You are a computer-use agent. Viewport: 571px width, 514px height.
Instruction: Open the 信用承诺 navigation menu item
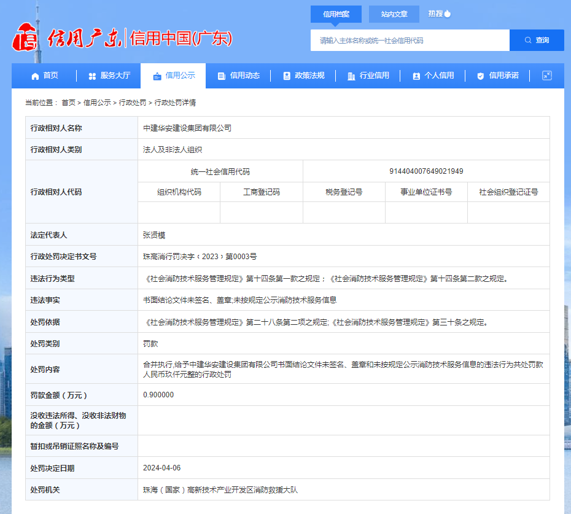(498, 76)
